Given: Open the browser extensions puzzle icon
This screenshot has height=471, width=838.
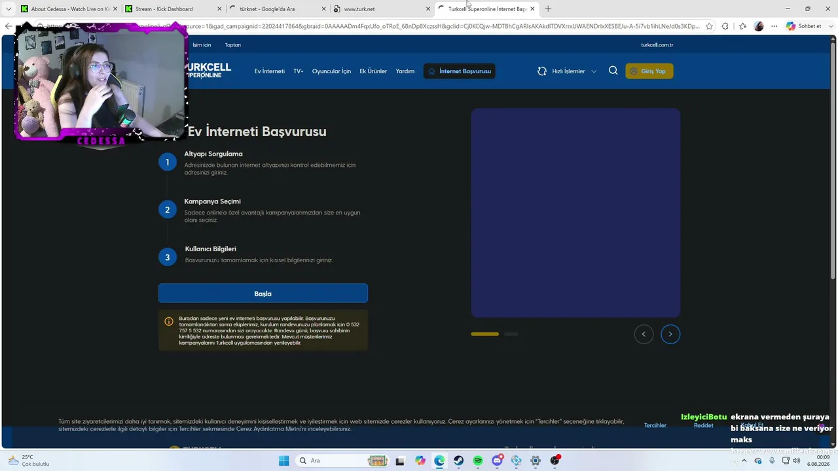Looking at the screenshot, I should pyautogui.click(x=725, y=26).
